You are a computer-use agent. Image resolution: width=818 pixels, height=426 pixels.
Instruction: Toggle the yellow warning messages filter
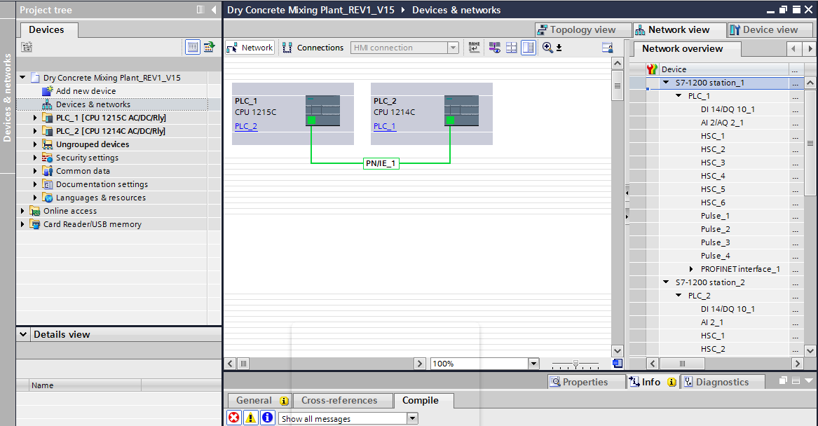click(x=250, y=418)
